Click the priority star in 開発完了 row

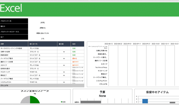(64, 75)
